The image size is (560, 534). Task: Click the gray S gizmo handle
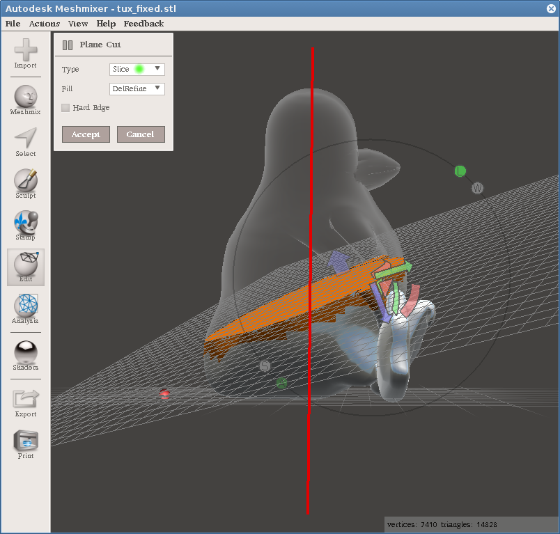(265, 366)
